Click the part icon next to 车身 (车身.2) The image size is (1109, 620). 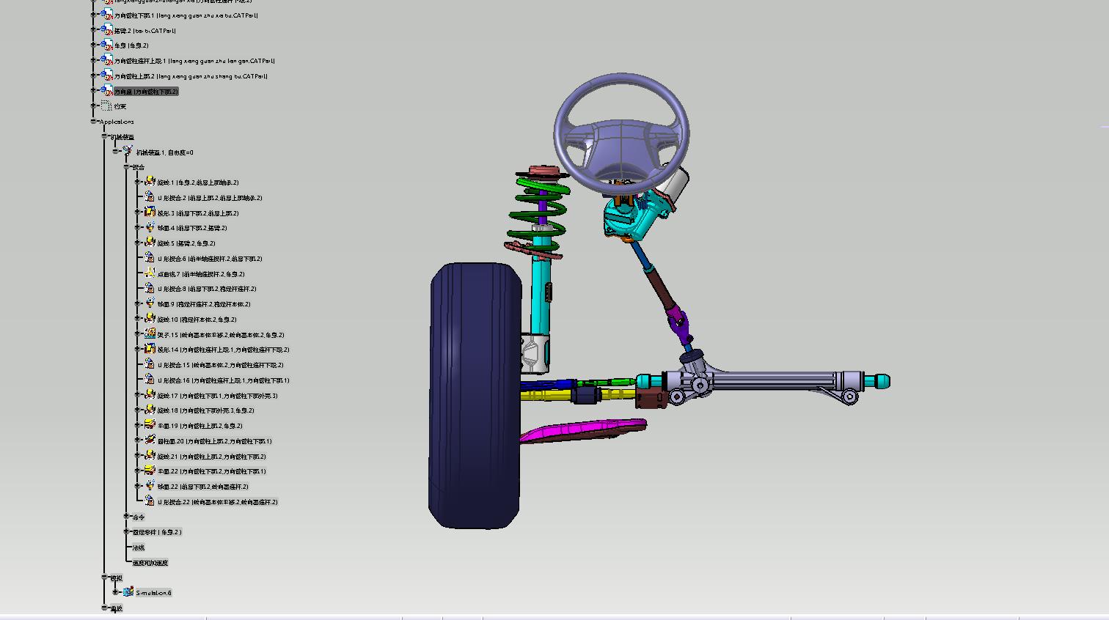coord(106,45)
